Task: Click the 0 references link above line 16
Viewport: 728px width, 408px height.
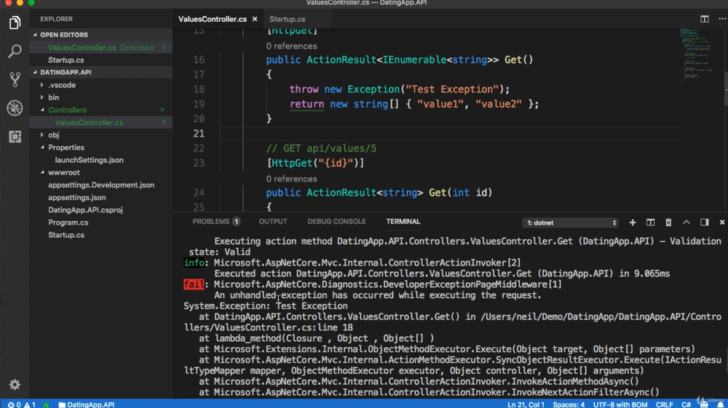Action: coord(292,46)
